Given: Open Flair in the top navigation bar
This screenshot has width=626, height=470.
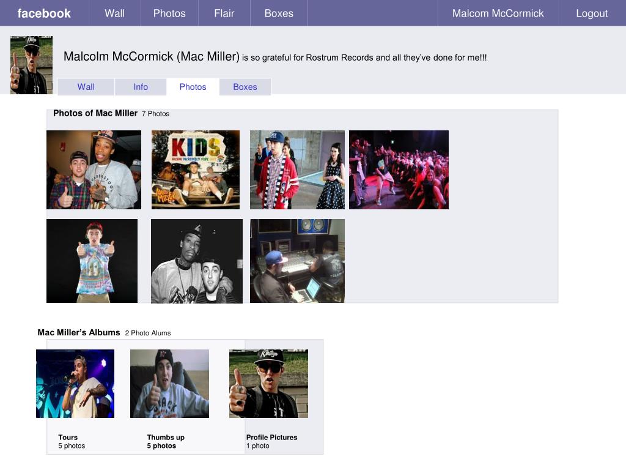Looking at the screenshot, I should click(x=224, y=13).
